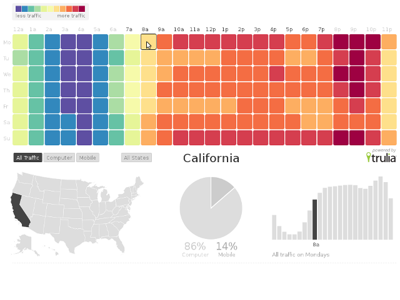Image resolution: width=400 pixels, height=300 pixels.
Task: Select the Saturday 11p heatmap cell
Action: [389, 121]
